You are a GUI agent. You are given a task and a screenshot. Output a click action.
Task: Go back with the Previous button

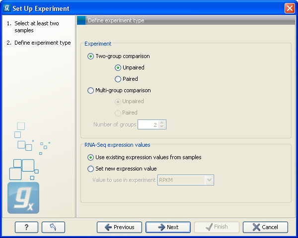[x=119, y=227]
